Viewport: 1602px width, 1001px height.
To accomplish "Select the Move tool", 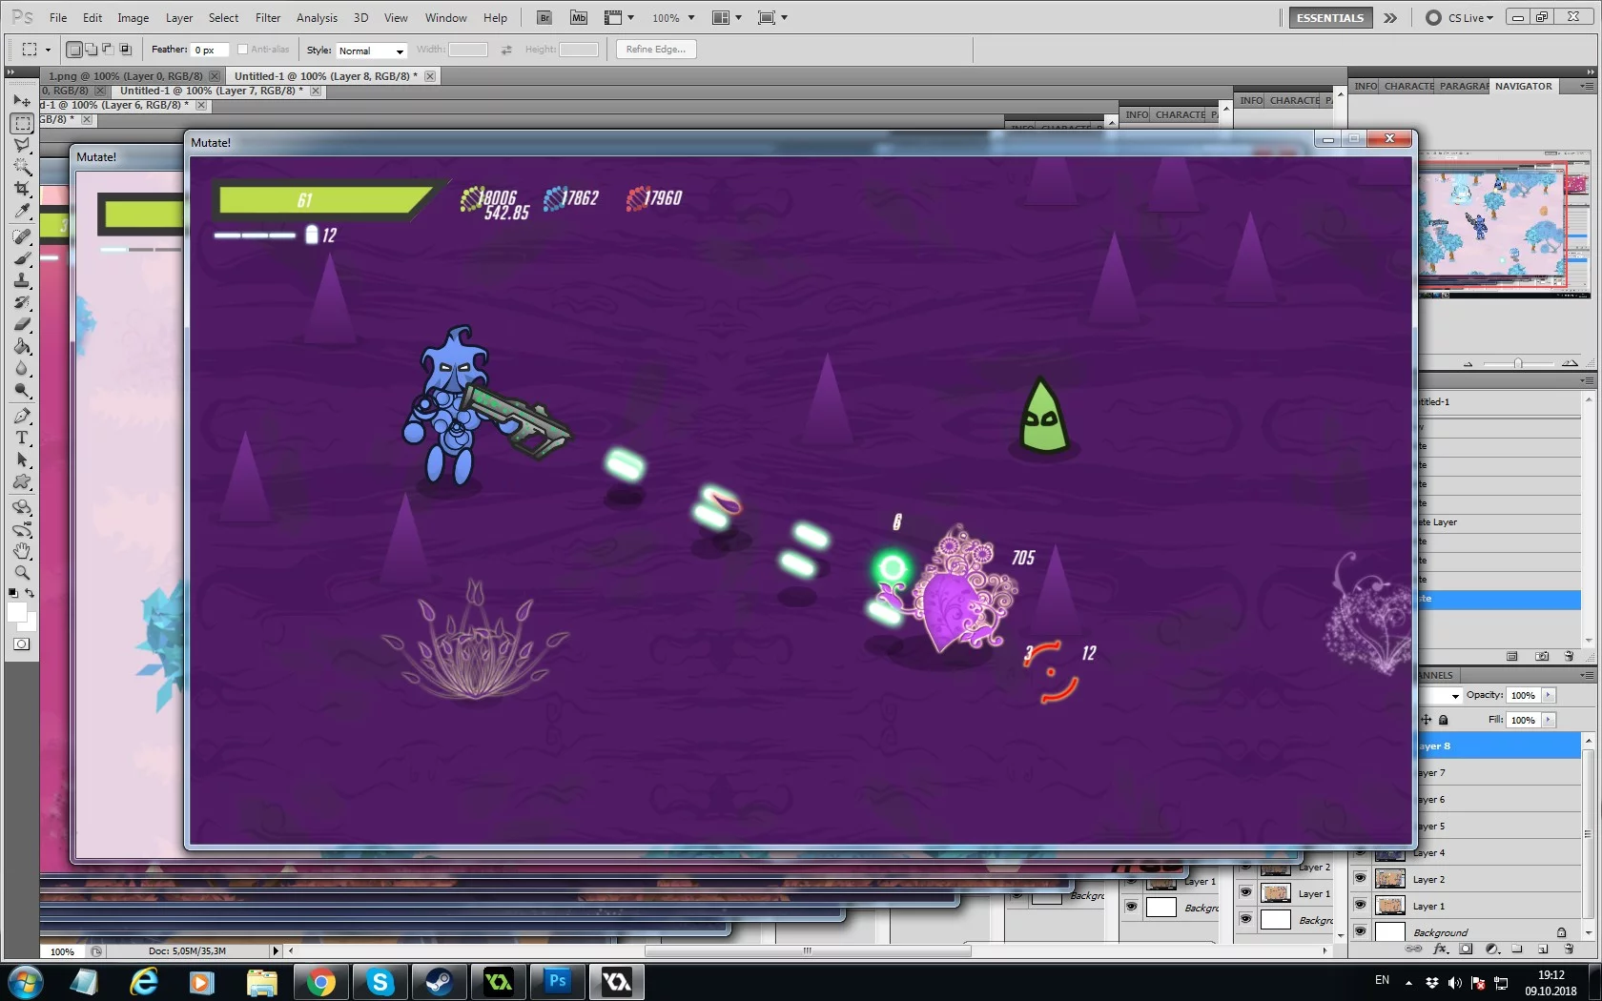I will (x=22, y=100).
